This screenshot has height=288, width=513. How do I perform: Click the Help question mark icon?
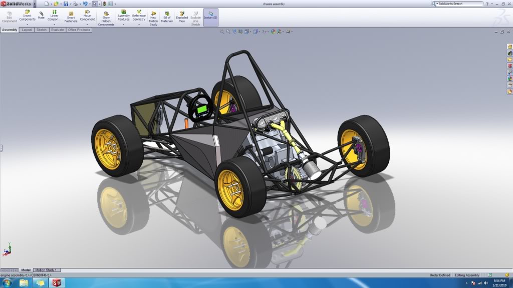[x=487, y=4]
